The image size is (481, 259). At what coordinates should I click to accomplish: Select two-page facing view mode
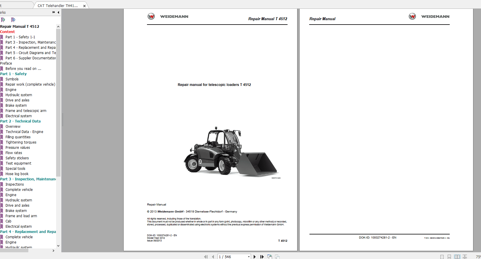tap(457, 257)
